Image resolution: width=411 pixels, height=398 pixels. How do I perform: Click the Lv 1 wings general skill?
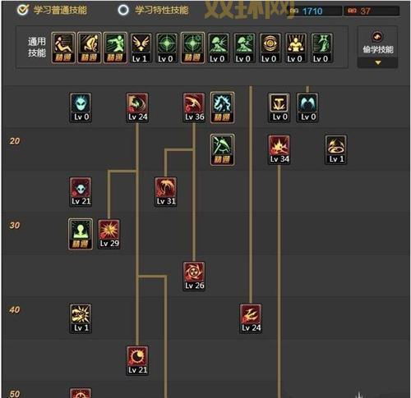pyautogui.click(x=141, y=48)
